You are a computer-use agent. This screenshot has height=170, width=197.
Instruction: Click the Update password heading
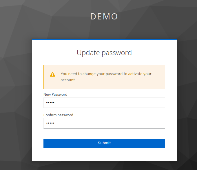(x=104, y=53)
